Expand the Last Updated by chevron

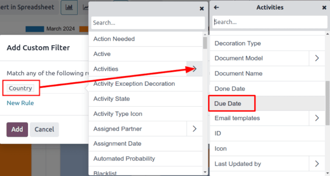pos(317,164)
